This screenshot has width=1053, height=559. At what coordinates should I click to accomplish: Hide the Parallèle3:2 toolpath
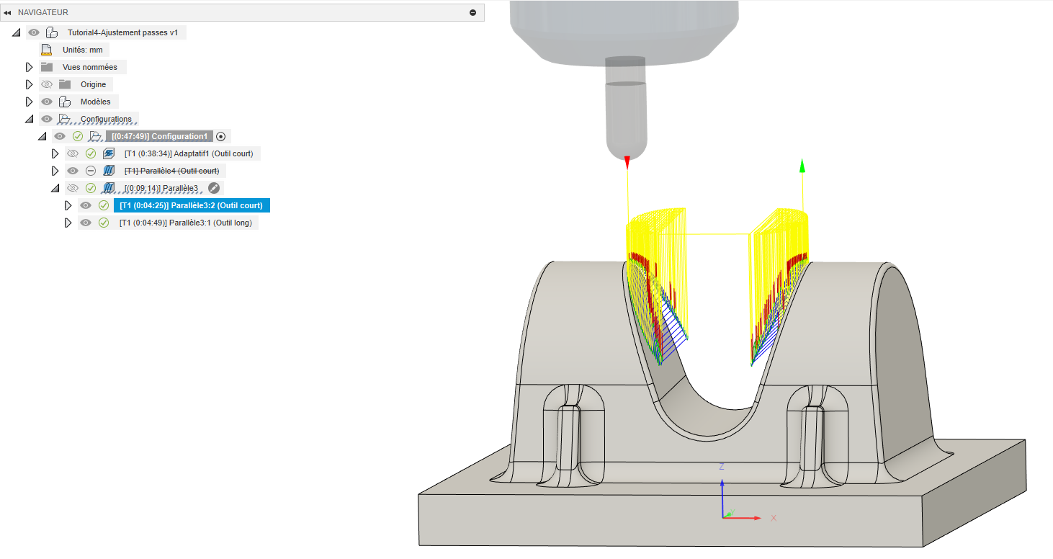pos(86,205)
